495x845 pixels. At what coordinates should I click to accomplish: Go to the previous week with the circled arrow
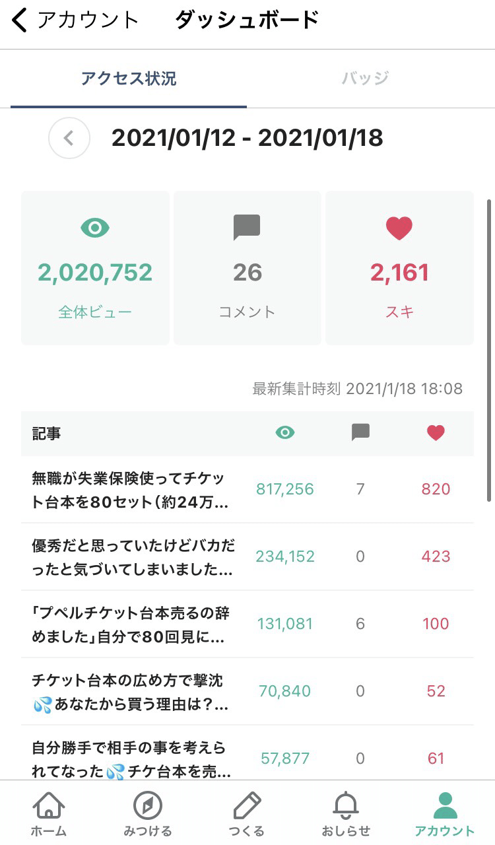69,139
